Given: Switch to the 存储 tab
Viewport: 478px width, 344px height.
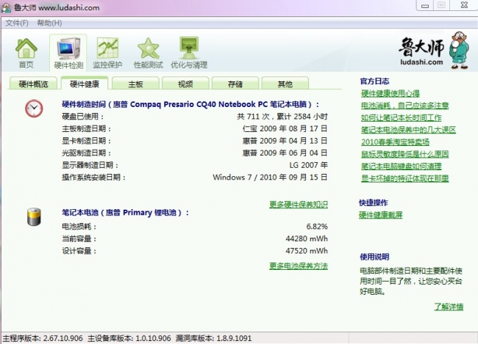Looking at the screenshot, I should point(235,84).
